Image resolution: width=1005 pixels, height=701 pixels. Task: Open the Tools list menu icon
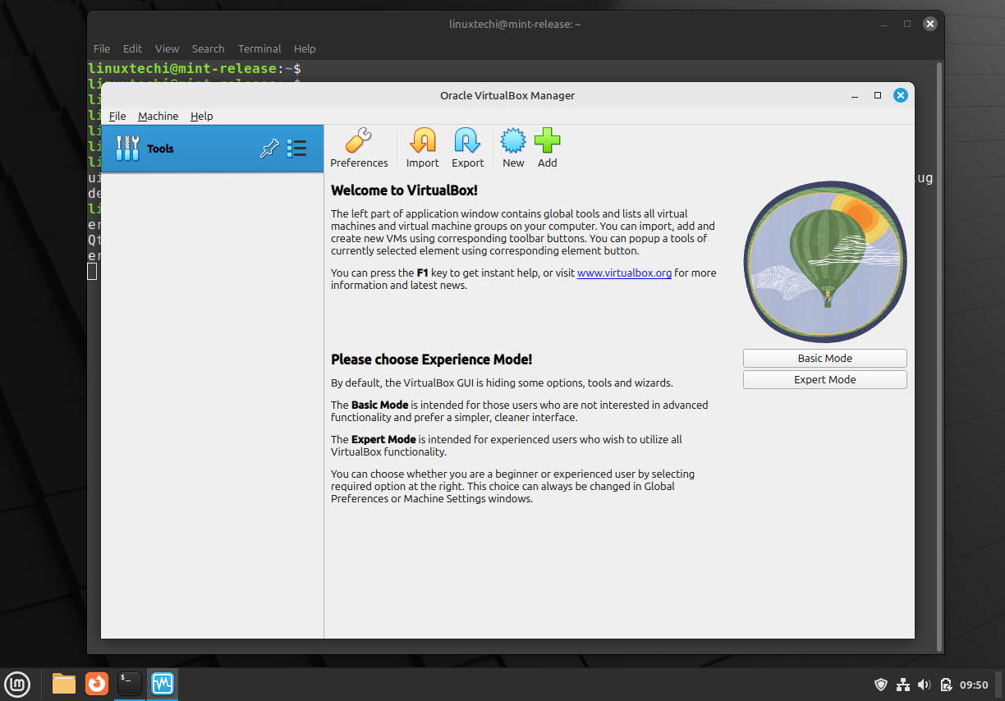pos(296,149)
